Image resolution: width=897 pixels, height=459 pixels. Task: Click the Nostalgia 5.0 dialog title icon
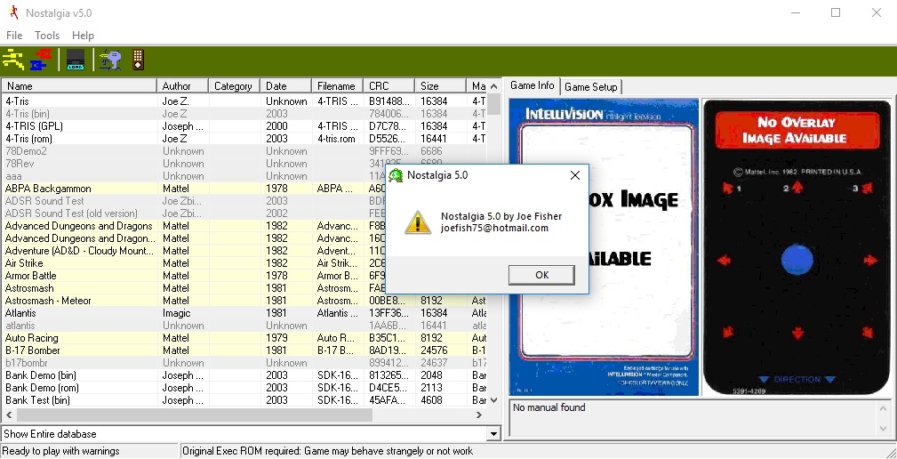[x=396, y=175]
